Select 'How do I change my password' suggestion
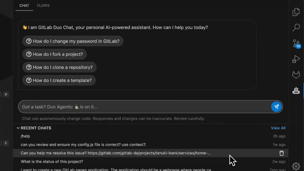Viewport: 304px width, 171px height. pos(73,41)
